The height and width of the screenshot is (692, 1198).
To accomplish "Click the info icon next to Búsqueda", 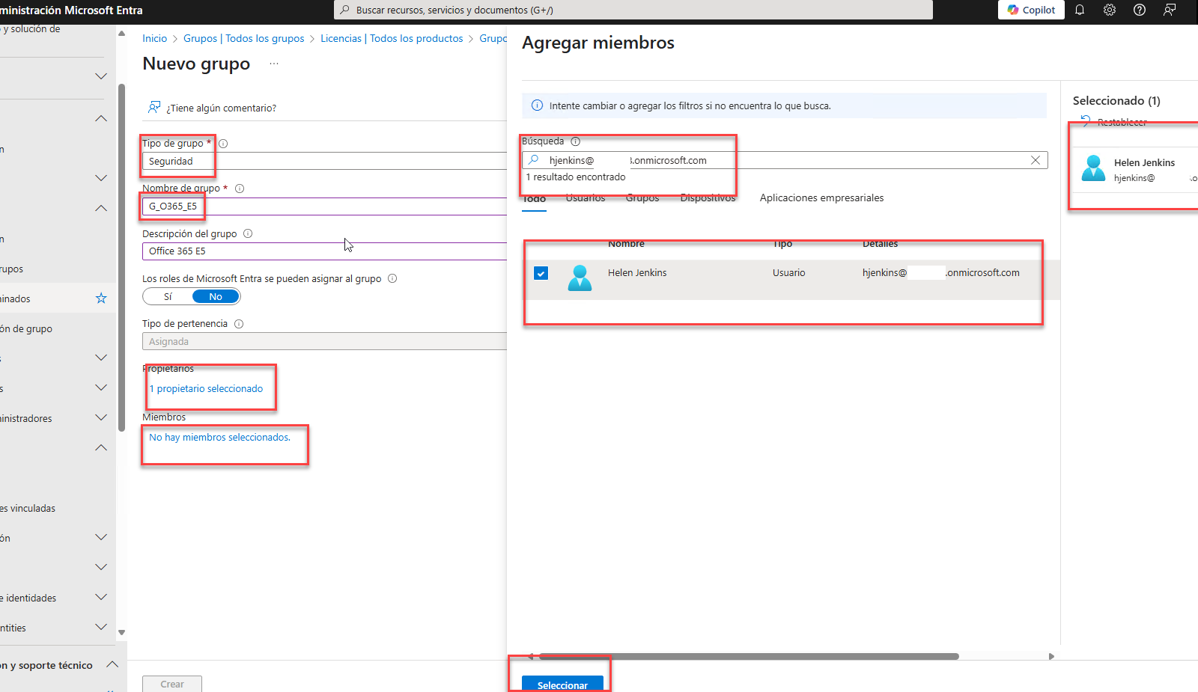I will coord(575,141).
